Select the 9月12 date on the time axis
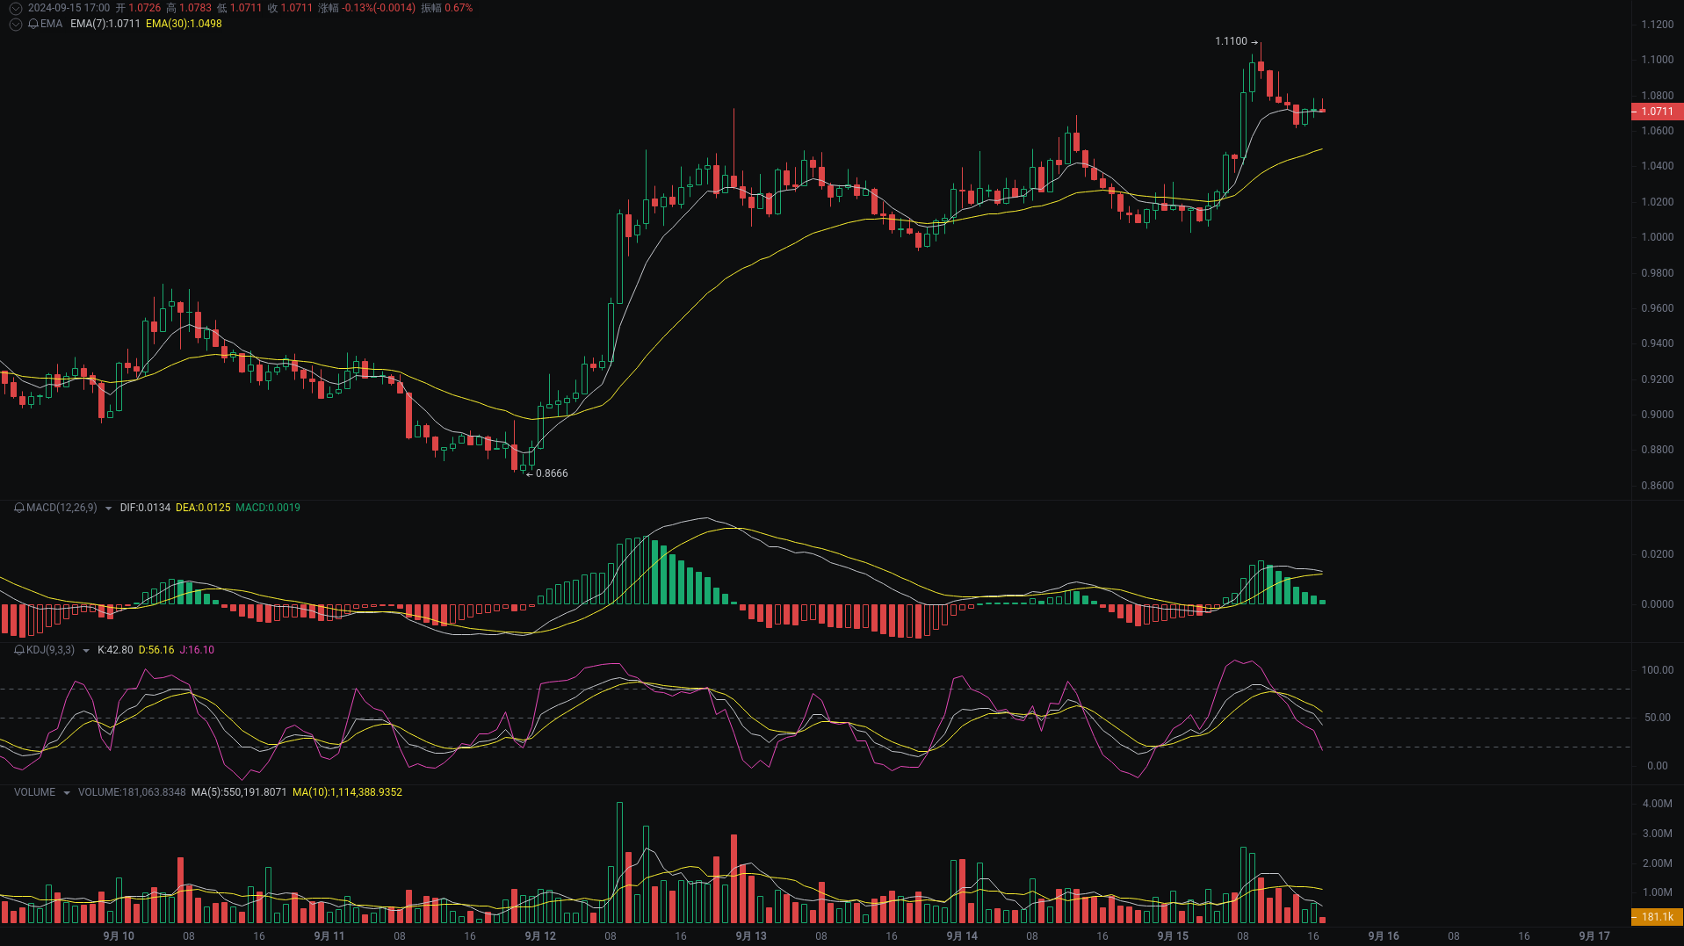The height and width of the screenshot is (946, 1684). [x=539, y=935]
